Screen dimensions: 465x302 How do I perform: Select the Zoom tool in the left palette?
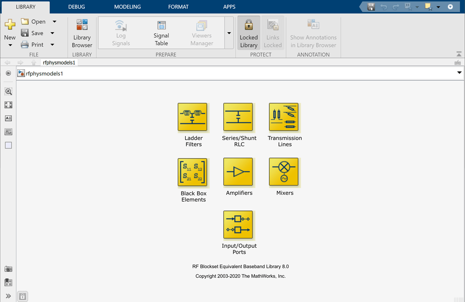click(8, 91)
